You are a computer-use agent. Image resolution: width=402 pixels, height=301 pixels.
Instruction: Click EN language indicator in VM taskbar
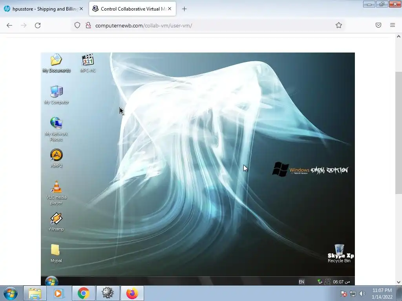point(301,282)
